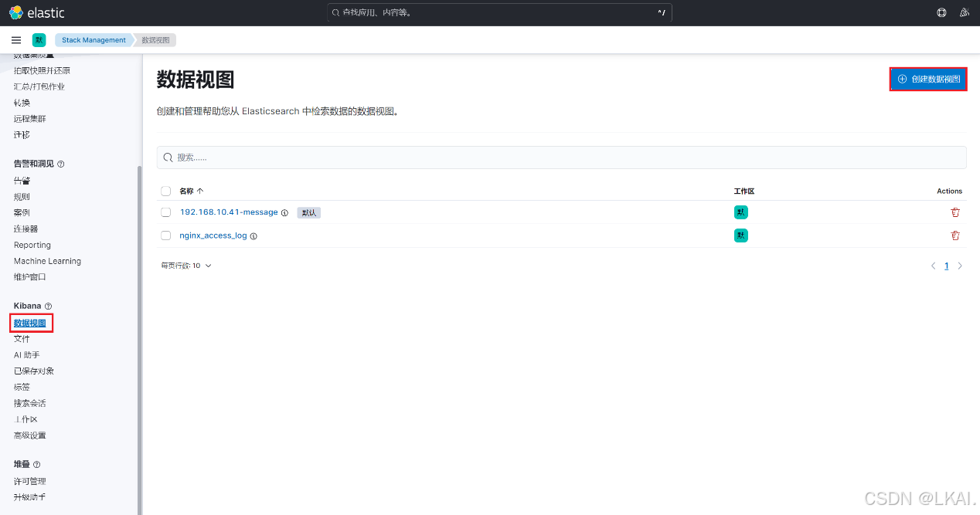This screenshot has width=980, height=515.
Task: Click the data view search field
Action: [561, 158]
